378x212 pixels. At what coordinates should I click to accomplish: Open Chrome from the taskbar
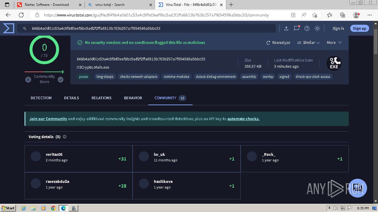(53, 208)
